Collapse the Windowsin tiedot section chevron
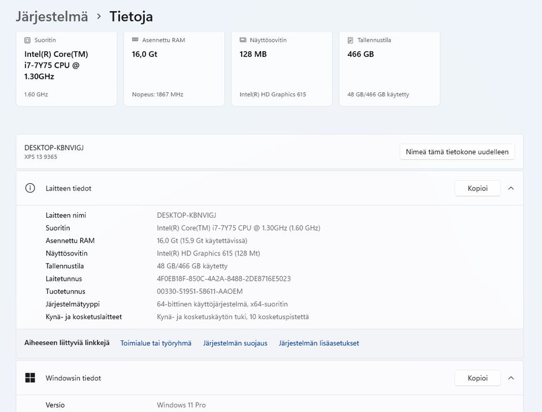542x412 pixels. (511, 378)
